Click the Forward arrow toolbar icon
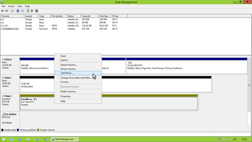The image size is (252, 142). point(7,11)
